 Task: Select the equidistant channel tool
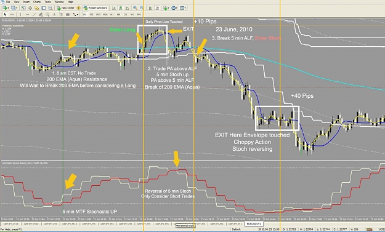[x=41, y=15]
